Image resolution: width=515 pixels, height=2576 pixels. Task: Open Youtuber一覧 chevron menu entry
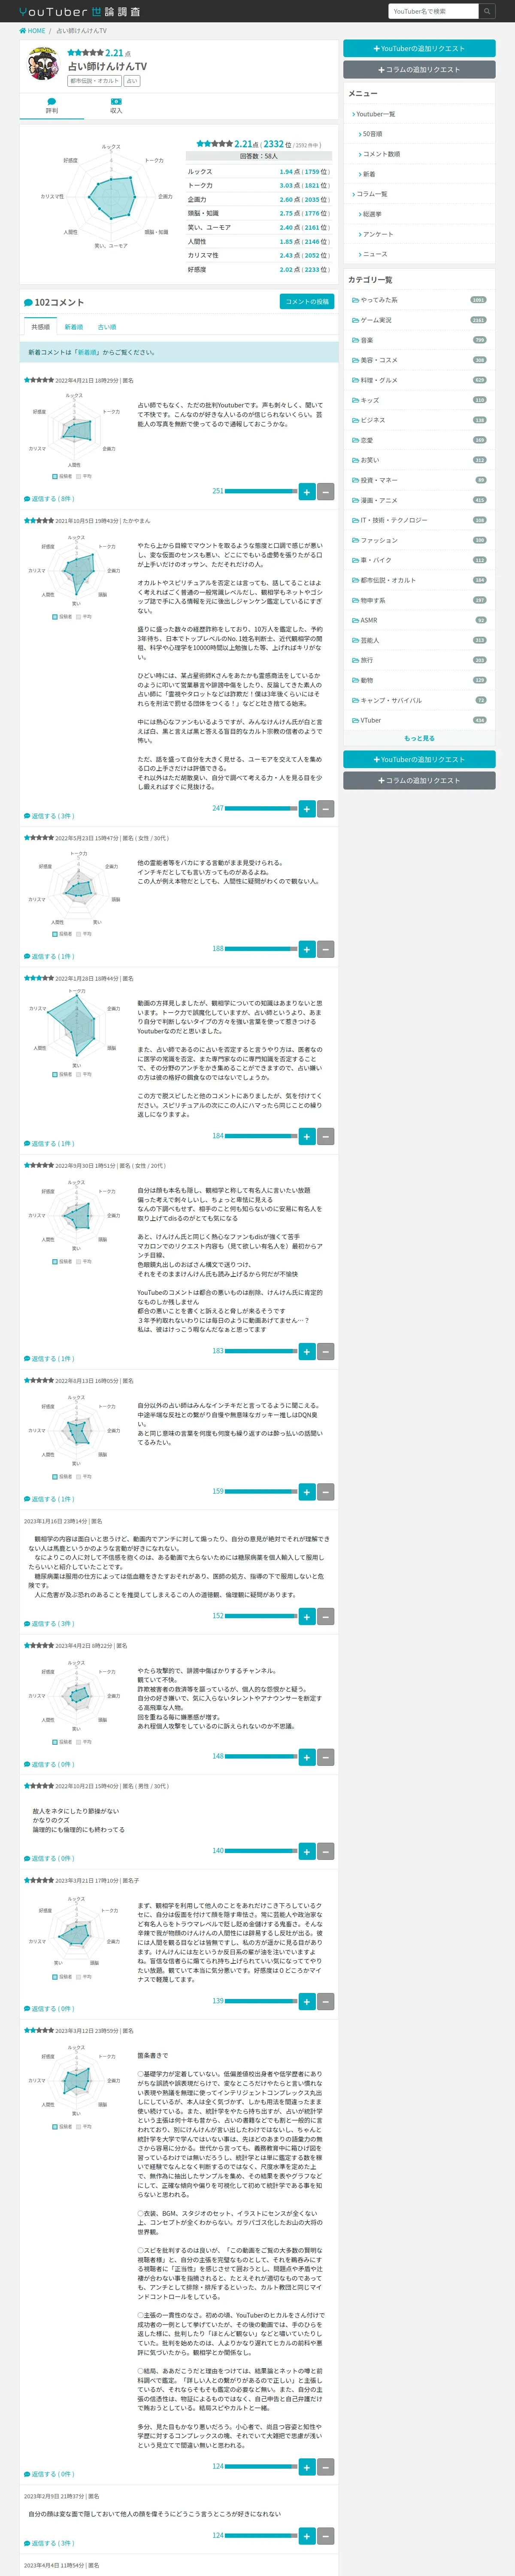tap(375, 114)
